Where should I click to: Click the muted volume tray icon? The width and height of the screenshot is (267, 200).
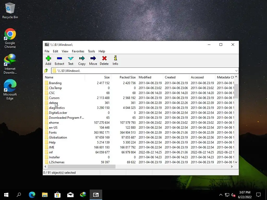233,195
